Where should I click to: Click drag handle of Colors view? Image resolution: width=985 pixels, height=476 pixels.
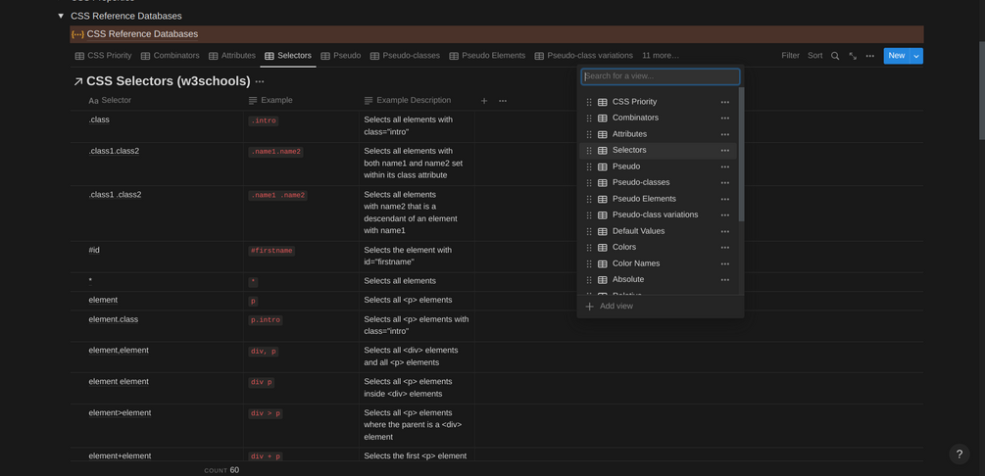click(x=589, y=248)
